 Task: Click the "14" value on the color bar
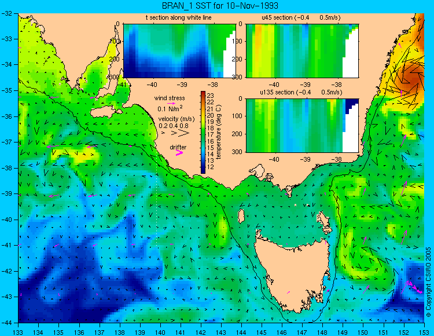tap(211, 154)
